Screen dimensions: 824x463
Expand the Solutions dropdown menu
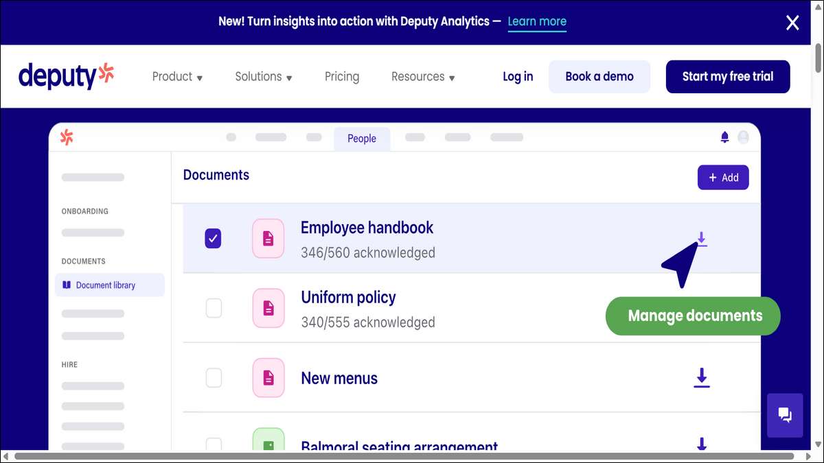click(264, 77)
